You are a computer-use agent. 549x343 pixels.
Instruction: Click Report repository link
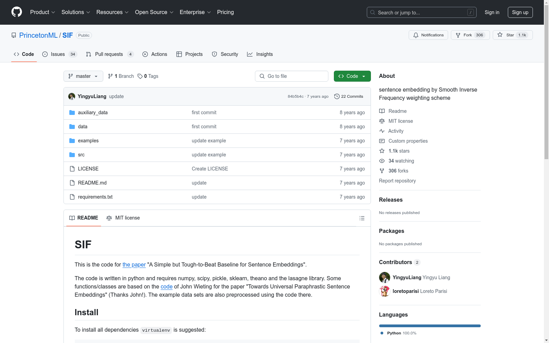coord(397,181)
